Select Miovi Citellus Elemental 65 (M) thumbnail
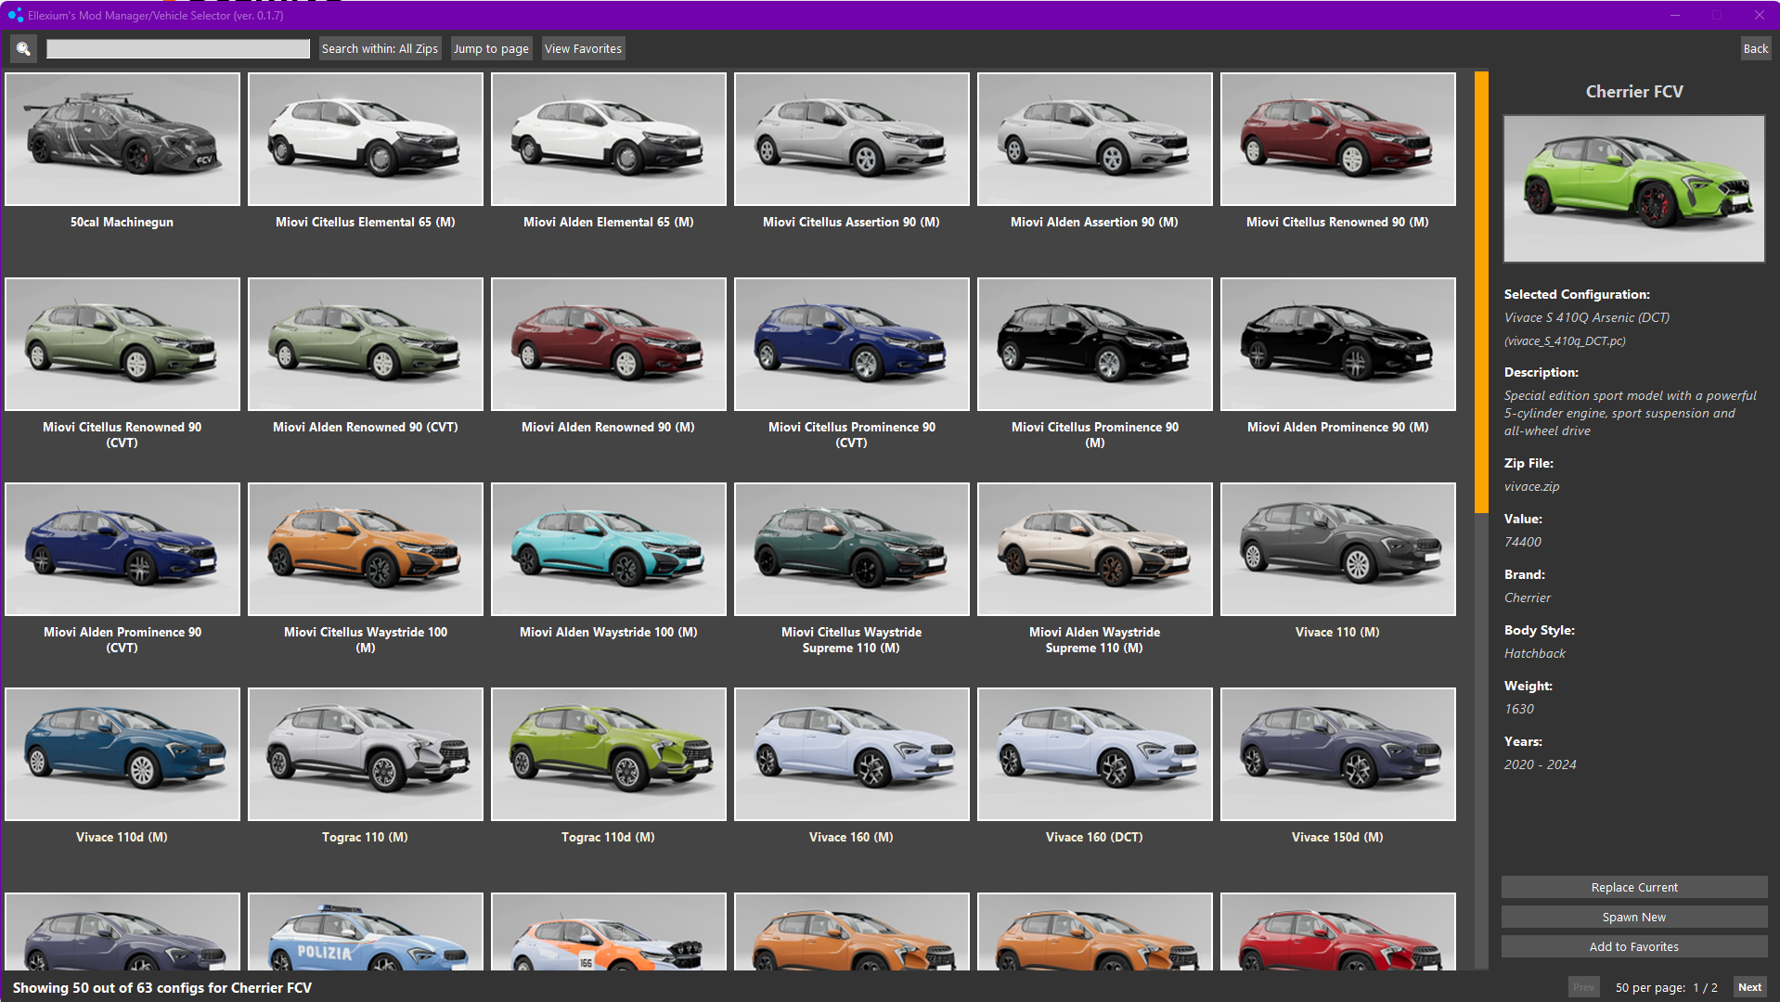The height and width of the screenshot is (1002, 1780). [366, 139]
